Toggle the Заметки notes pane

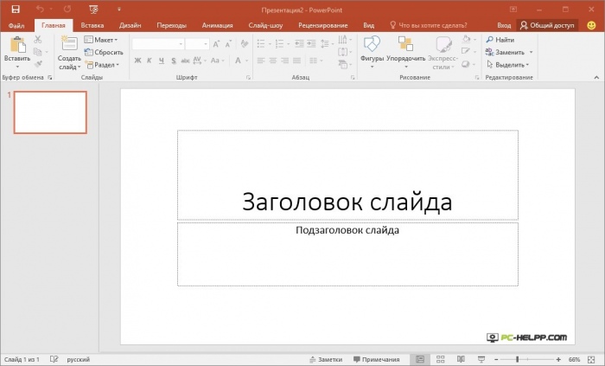click(325, 359)
